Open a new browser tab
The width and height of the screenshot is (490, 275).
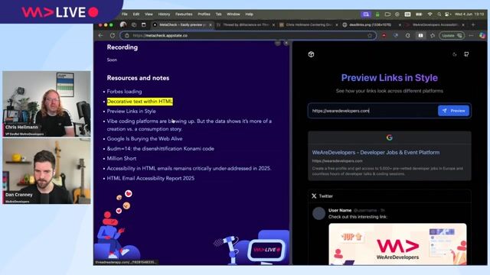point(473,24)
